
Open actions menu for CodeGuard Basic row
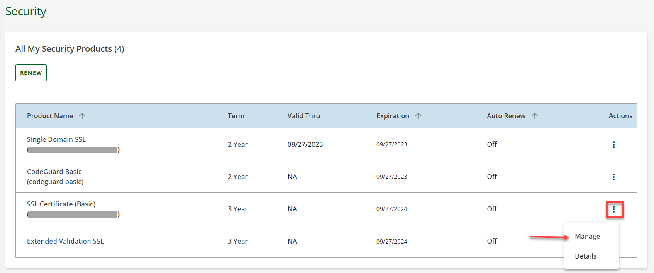click(613, 177)
